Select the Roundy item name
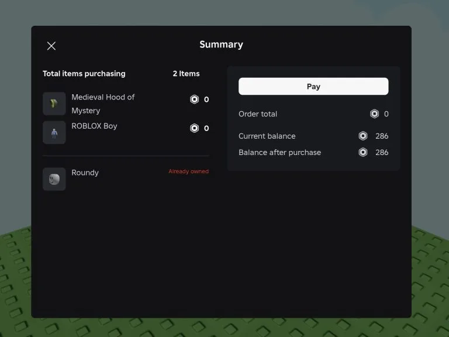449x337 pixels. (x=85, y=173)
